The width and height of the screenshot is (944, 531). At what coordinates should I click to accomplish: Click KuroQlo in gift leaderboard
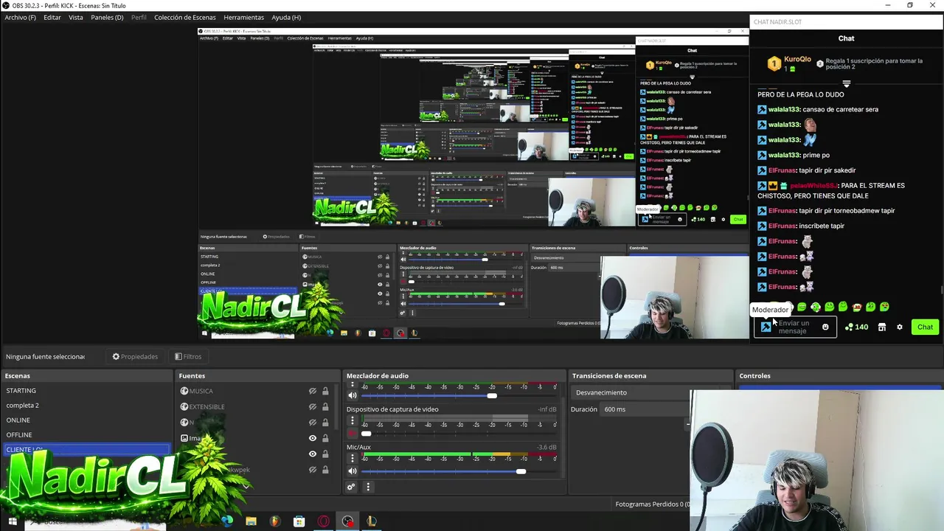click(797, 59)
